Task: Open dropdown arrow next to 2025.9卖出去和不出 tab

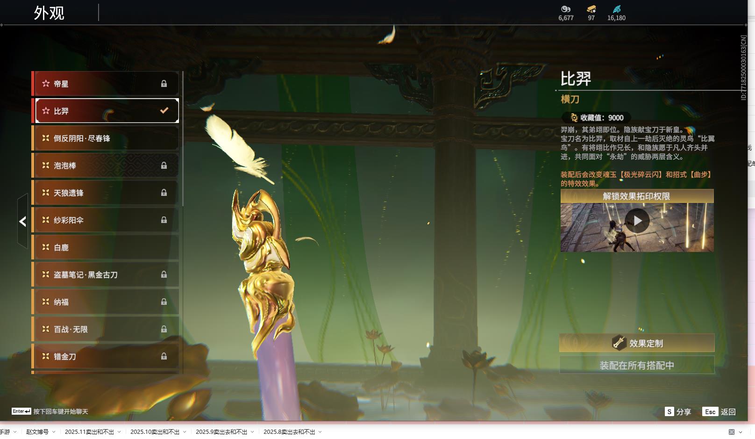Action: [253, 432]
